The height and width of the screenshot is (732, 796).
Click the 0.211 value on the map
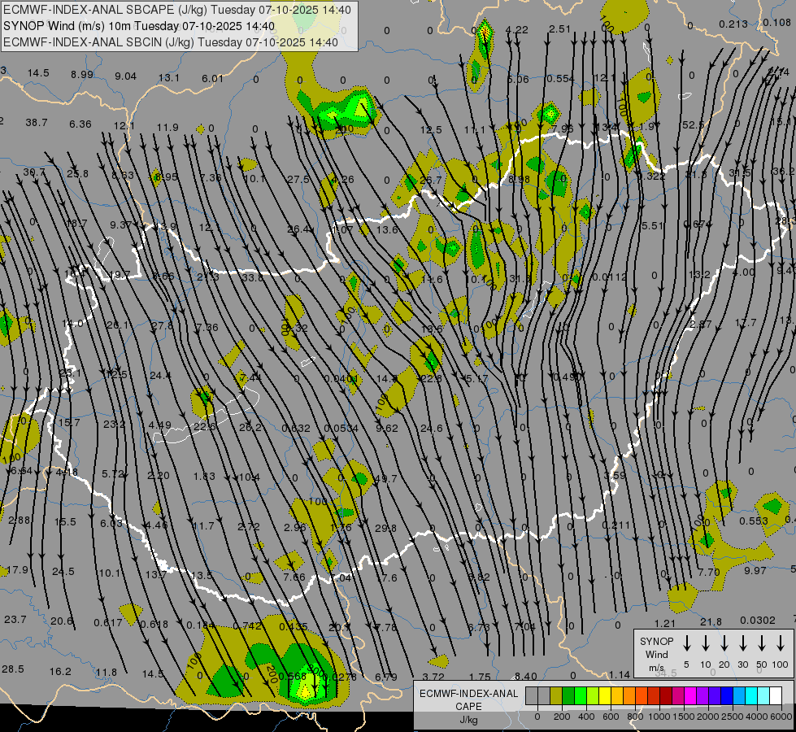point(615,525)
